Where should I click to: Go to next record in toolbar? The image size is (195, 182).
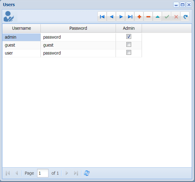click(x=120, y=17)
